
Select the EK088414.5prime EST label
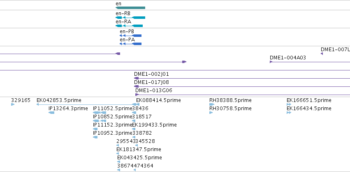tap(158, 100)
